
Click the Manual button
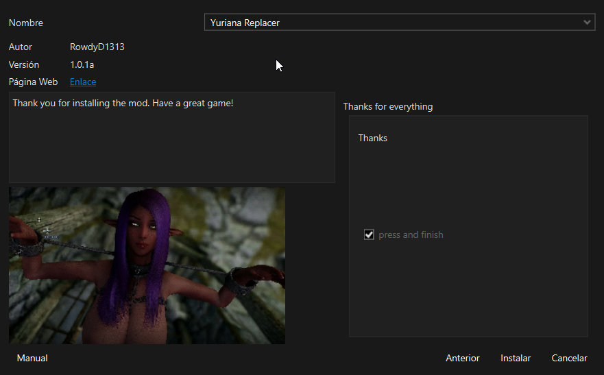point(32,358)
